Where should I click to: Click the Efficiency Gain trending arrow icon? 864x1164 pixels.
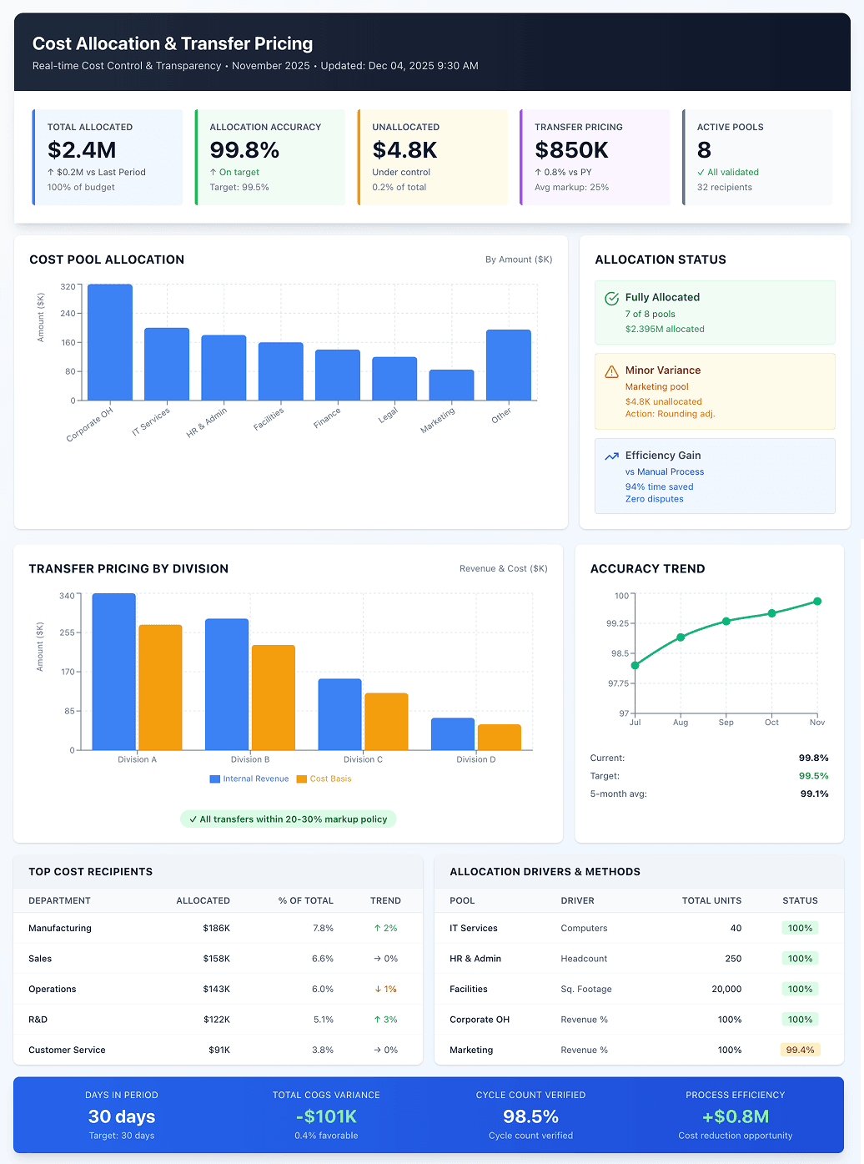coord(611,456)
